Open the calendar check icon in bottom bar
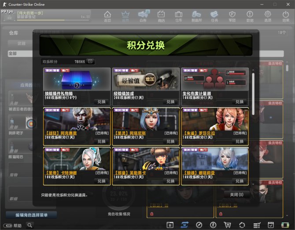Image resolution: width=295 pixels, height=230 pixels. coord(271,225)
